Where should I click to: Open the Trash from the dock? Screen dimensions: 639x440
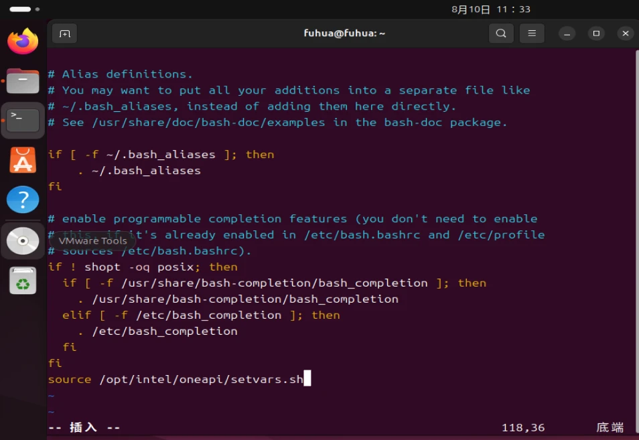23,281
